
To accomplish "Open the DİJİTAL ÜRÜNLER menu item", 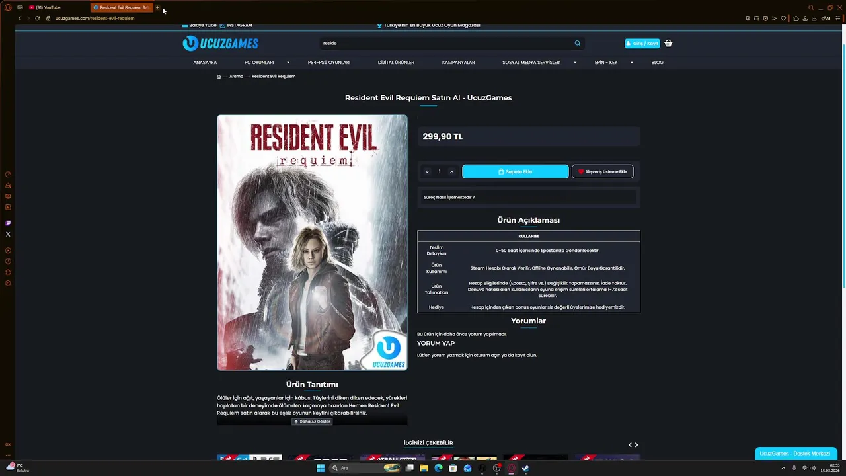I will 396,63.
